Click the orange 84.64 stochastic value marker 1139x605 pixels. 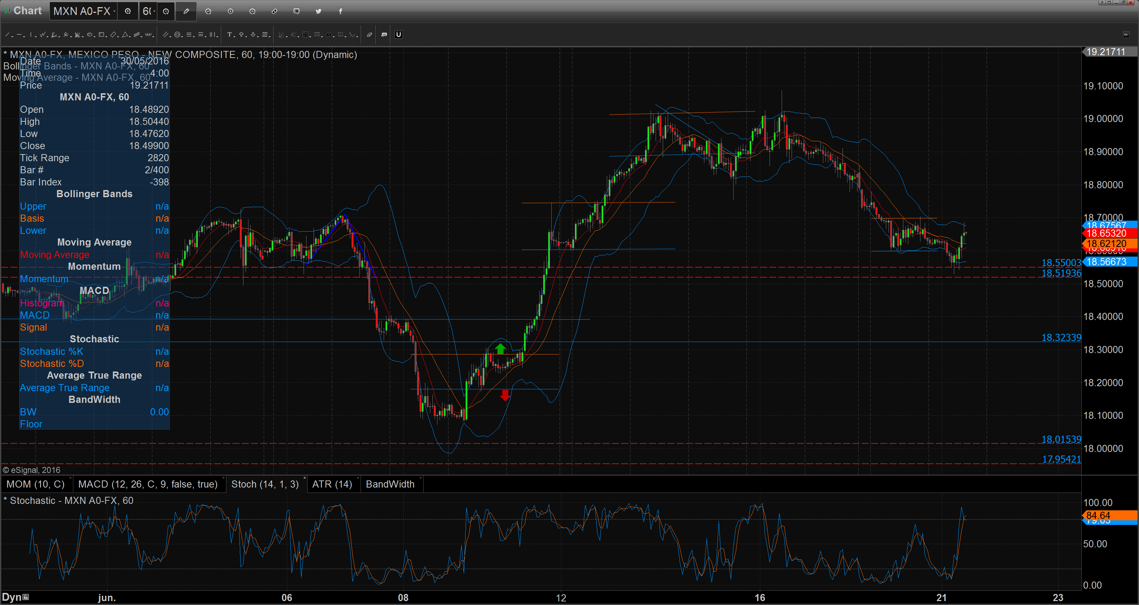click(x=1110, y=516)
